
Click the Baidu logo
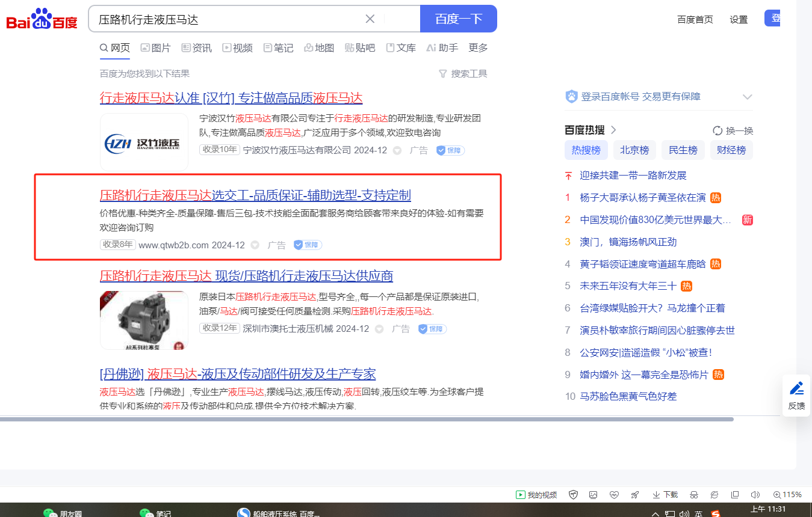point(42,19)
